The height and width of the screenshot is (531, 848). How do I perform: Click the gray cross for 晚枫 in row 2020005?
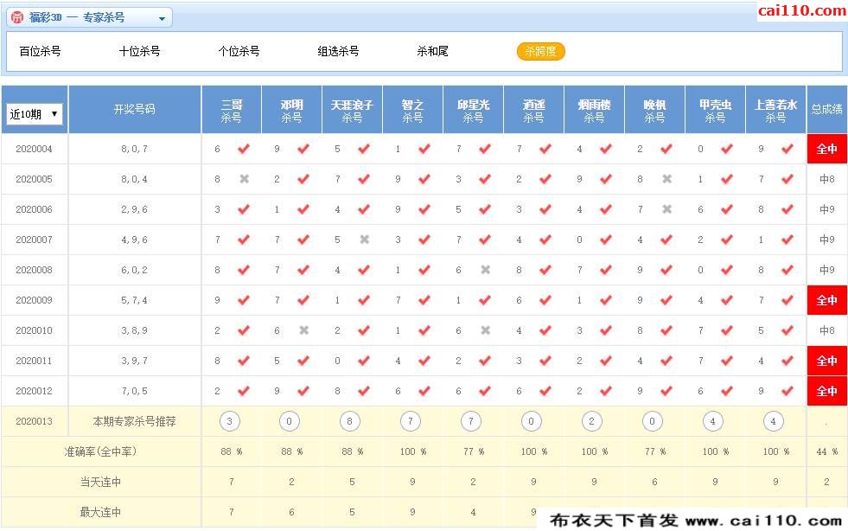click(x=667, y=179)
